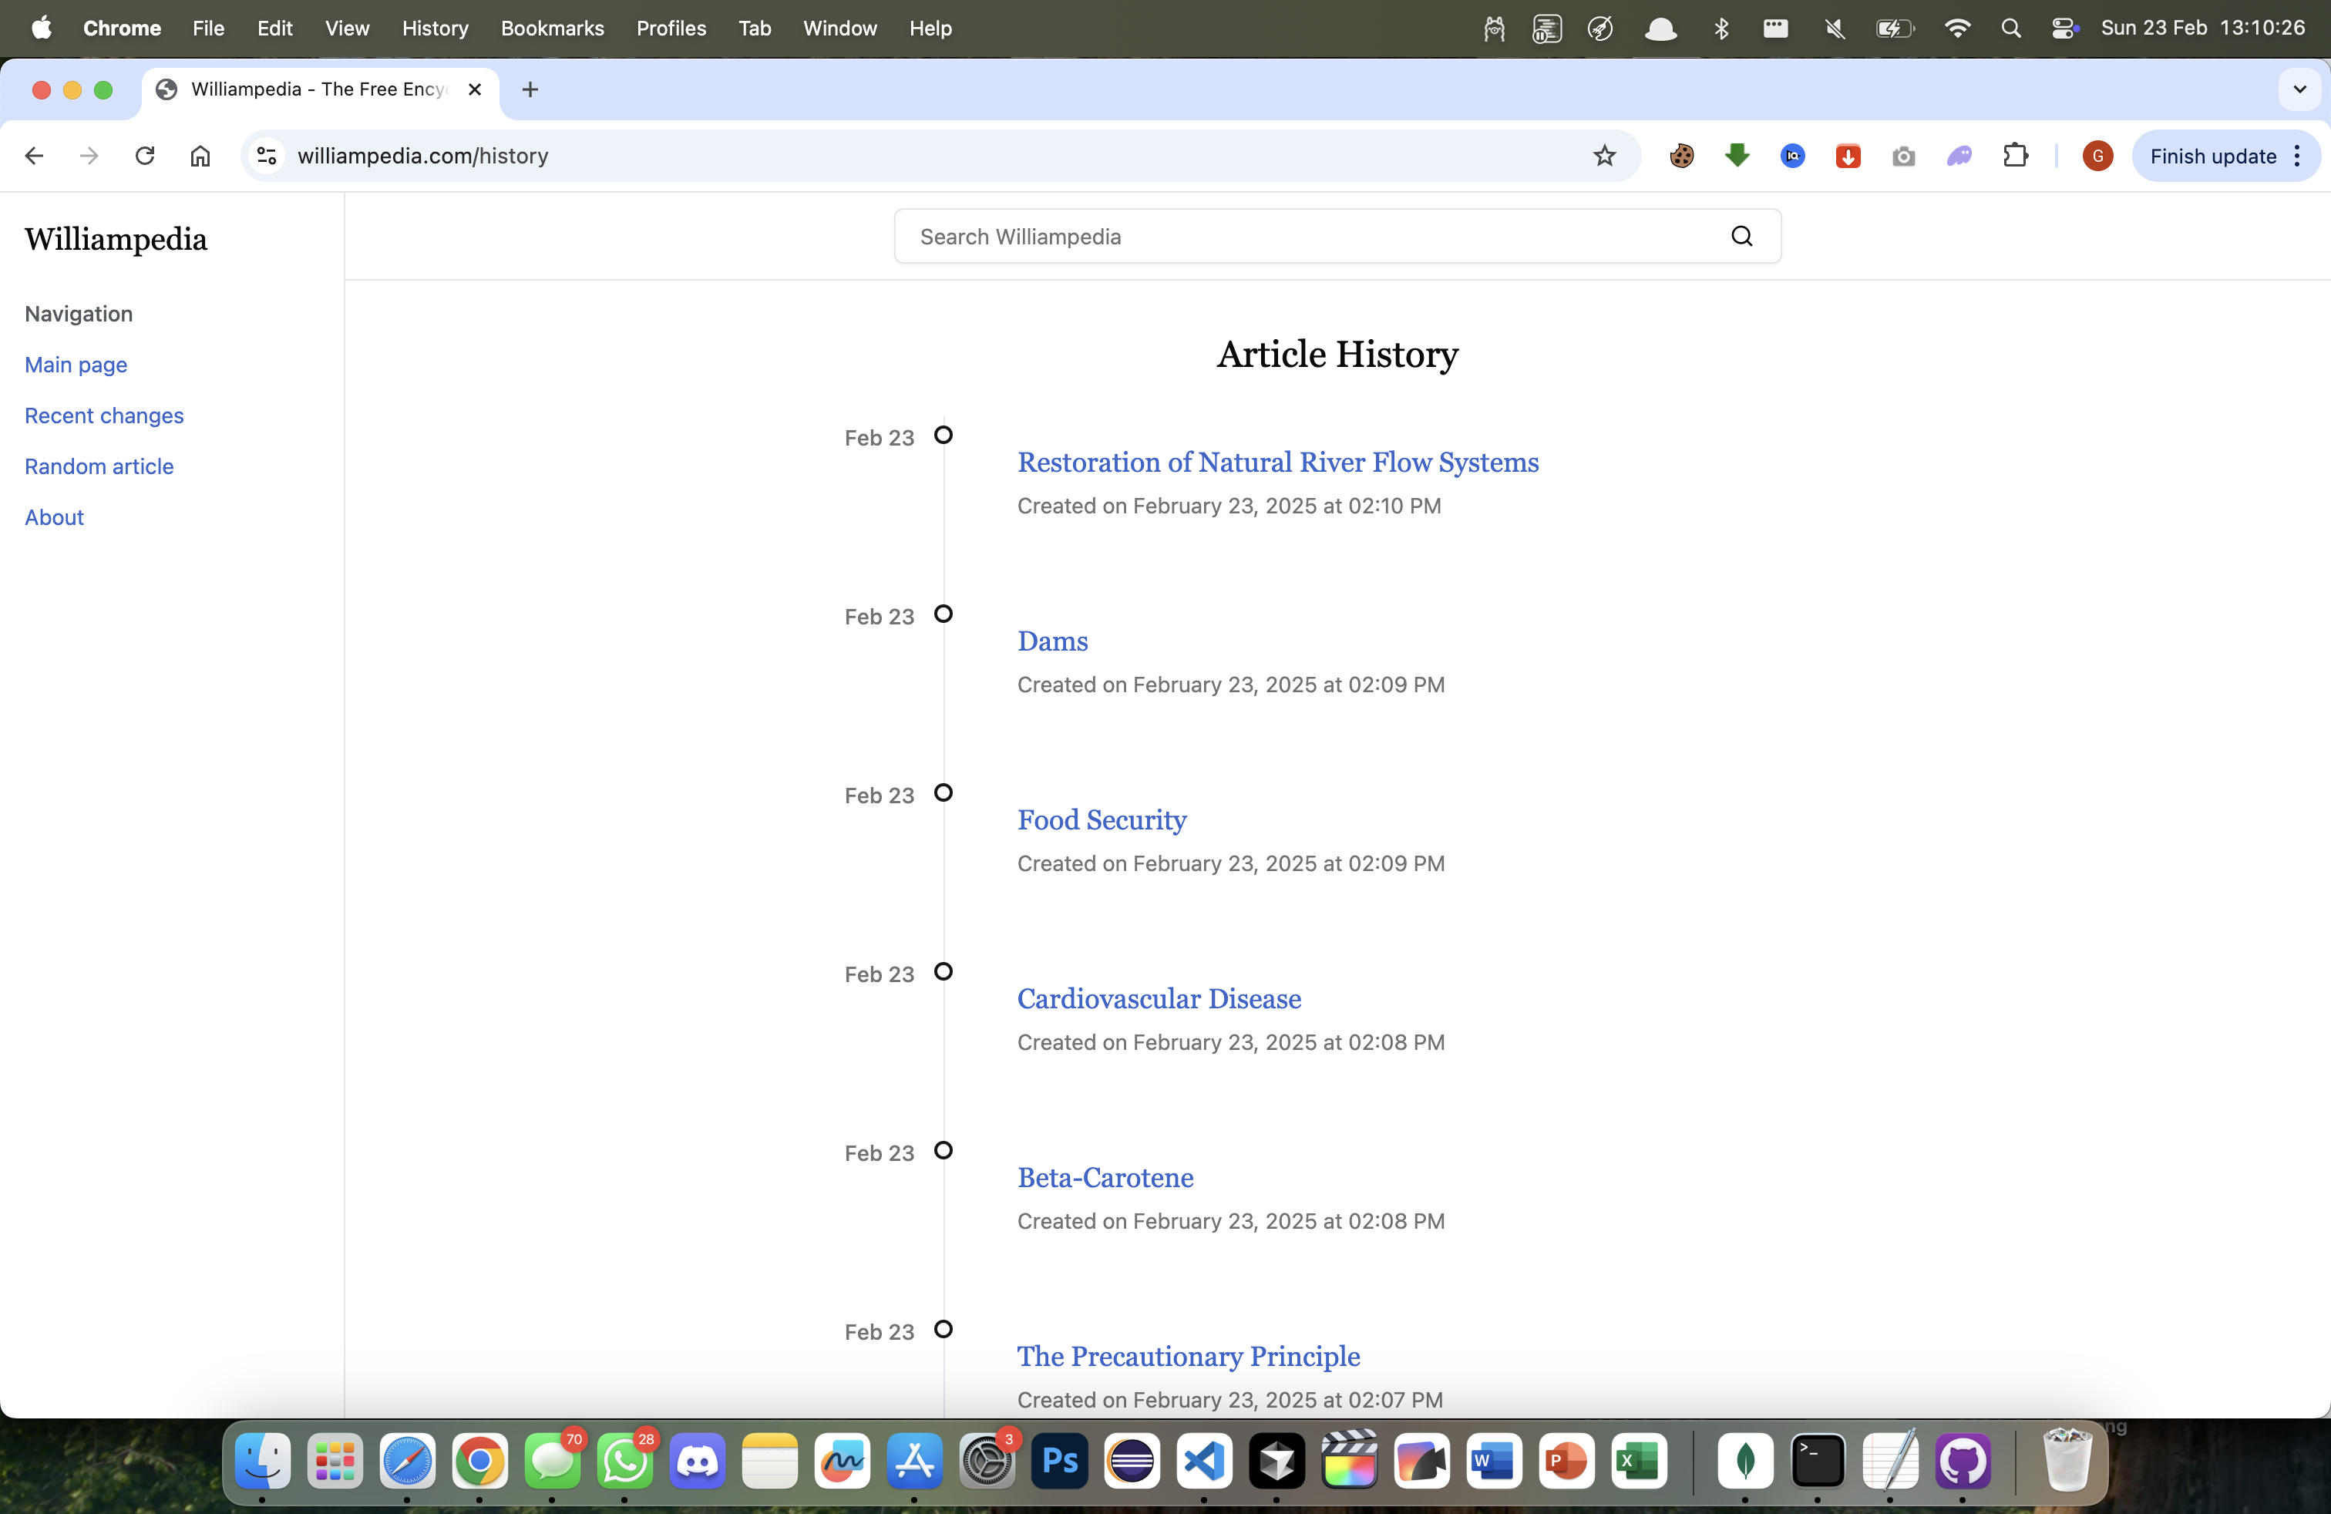Navigate back with the back arrow
2331x1514 pixels.
34,156
